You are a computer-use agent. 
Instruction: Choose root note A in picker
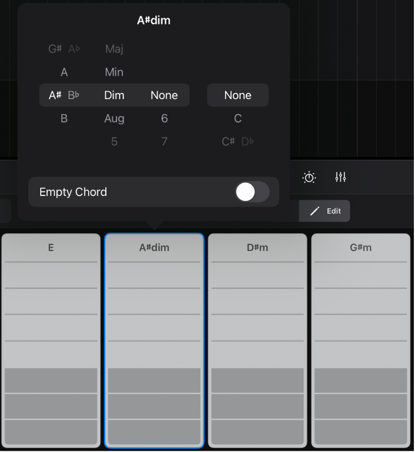pos(64,72)
